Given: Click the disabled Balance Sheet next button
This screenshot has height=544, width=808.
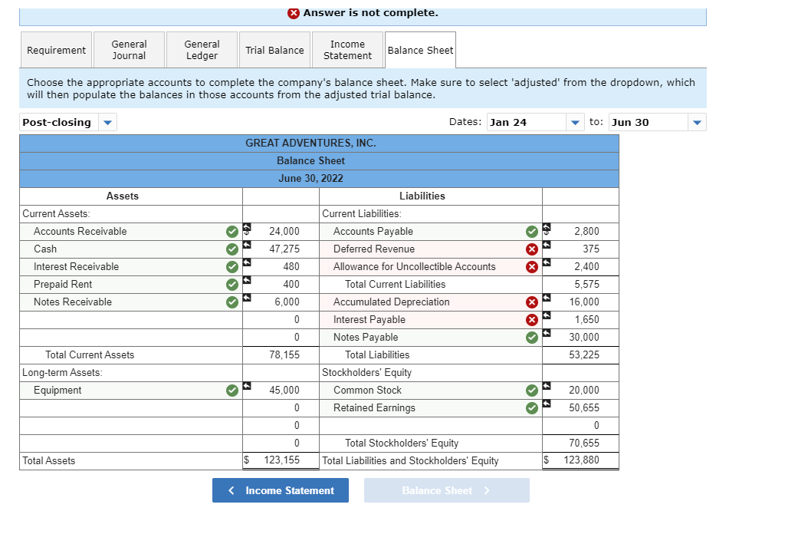Looking at the screenshot, I should 446,490.
